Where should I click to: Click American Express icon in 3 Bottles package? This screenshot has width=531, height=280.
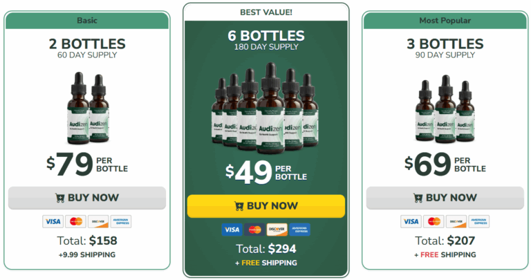(x=479, y=221)
